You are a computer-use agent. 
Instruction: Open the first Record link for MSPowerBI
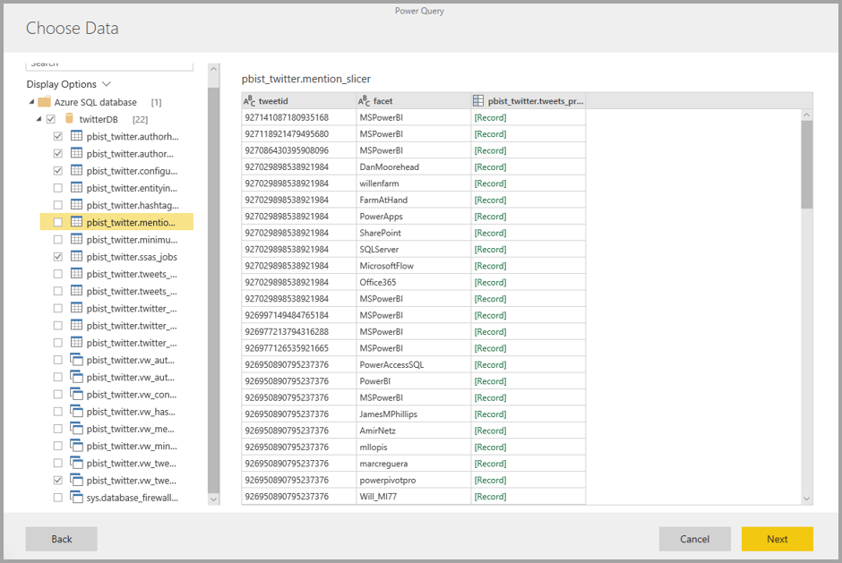pyautogui.click(x=490, y=117)
